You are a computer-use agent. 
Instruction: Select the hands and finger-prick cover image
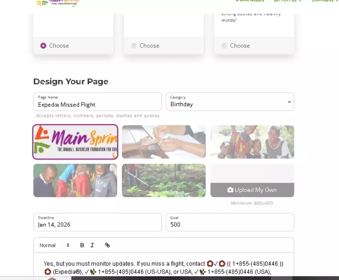point(164,142)
